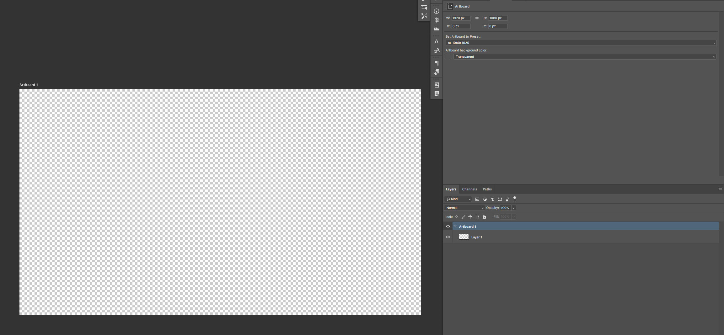The height and width of the screenshot is (335, 724).
Task: Open the Paragraph Styles panel icon
Action: click(x=437, y=72)
